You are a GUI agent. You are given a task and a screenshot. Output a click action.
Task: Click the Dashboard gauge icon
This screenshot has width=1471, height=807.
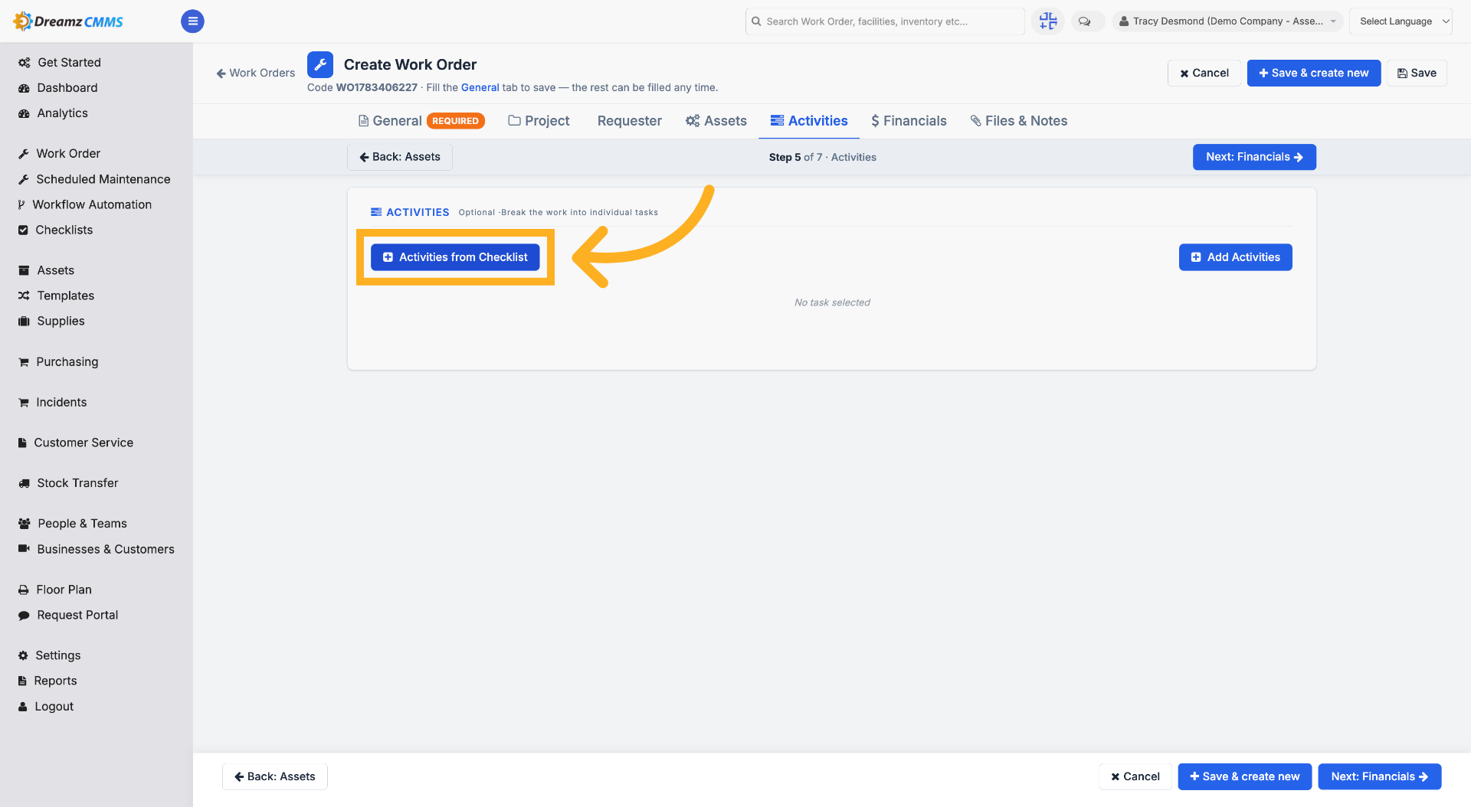tap(24, 88)
